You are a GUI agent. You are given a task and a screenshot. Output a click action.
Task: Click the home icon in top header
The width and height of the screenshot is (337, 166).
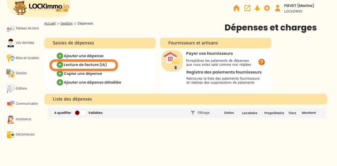point(236,8)
